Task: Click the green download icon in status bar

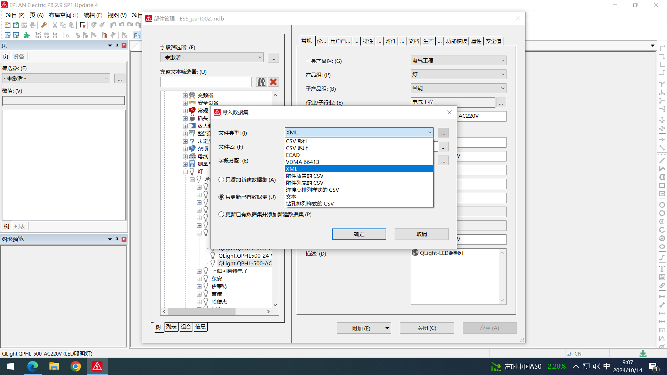Action: coord(643,353)
